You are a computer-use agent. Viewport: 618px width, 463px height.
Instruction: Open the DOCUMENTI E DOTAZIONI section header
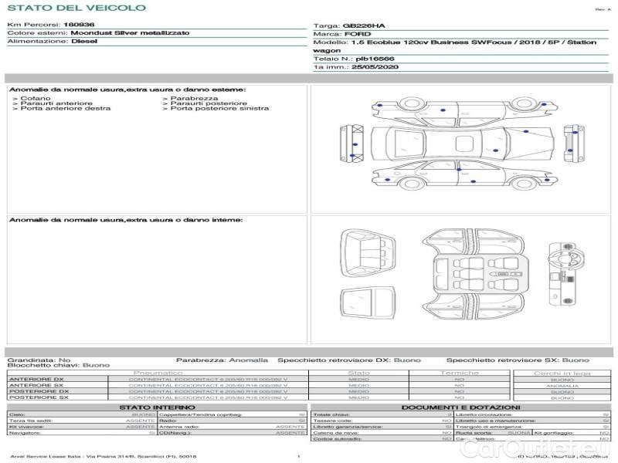[x=460, y=407]
